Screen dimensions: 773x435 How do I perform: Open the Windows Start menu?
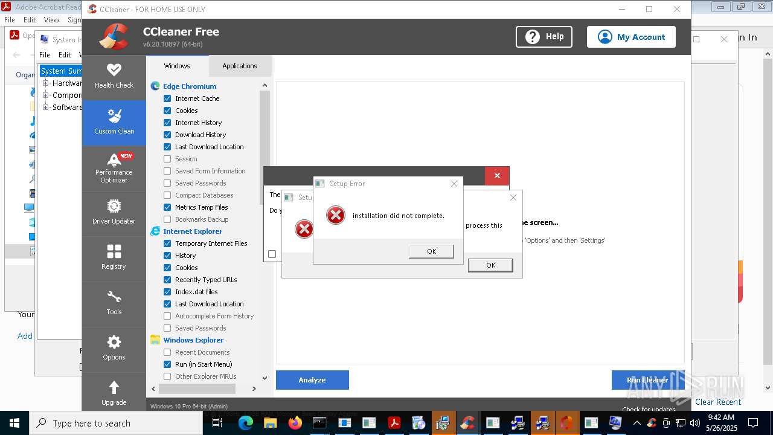[14, 423]
